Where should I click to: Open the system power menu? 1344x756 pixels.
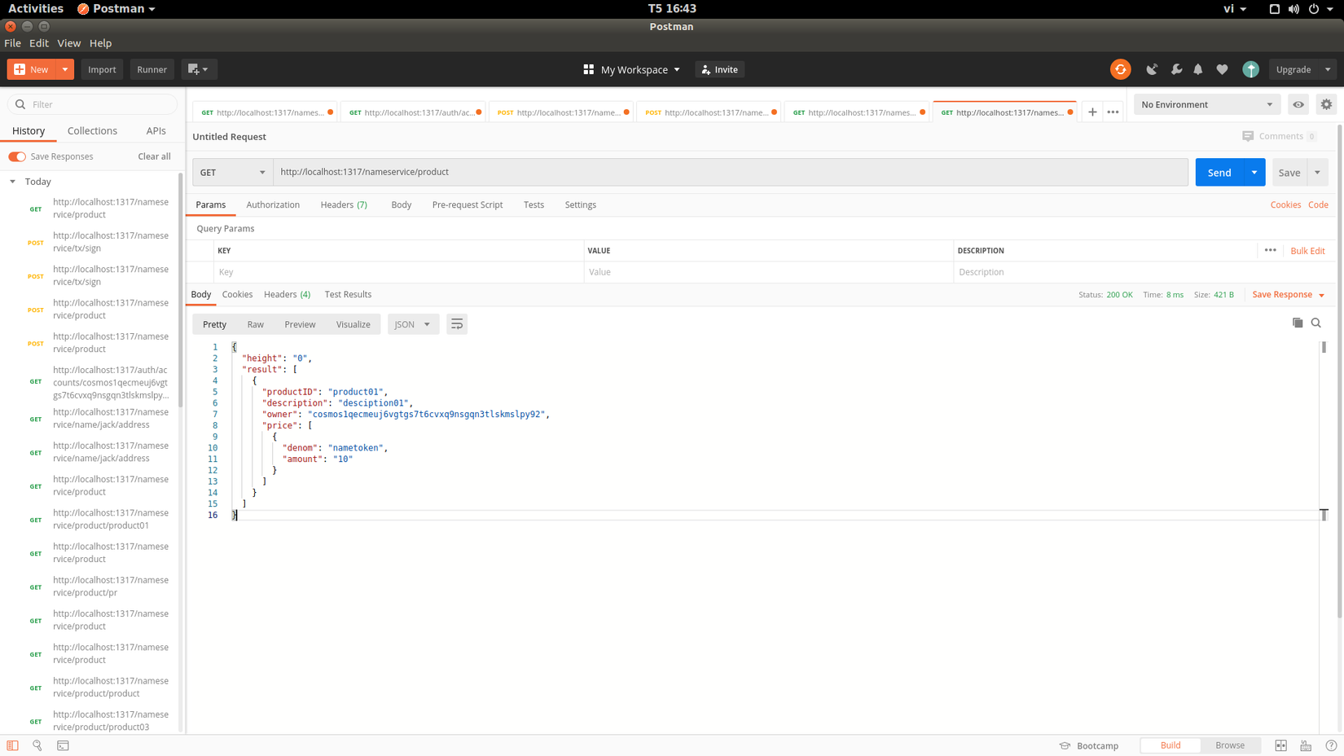coord(1314,8)
